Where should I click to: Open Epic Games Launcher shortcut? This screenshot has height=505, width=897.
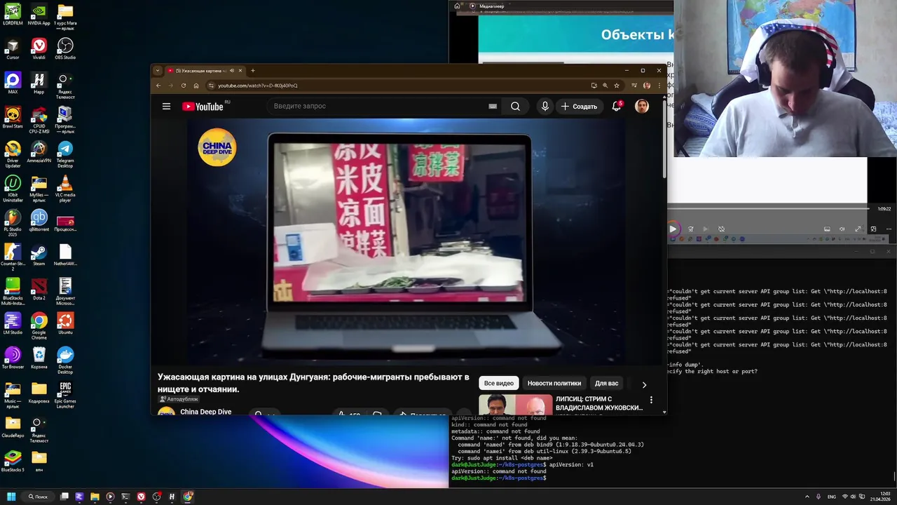pos(65,395)
